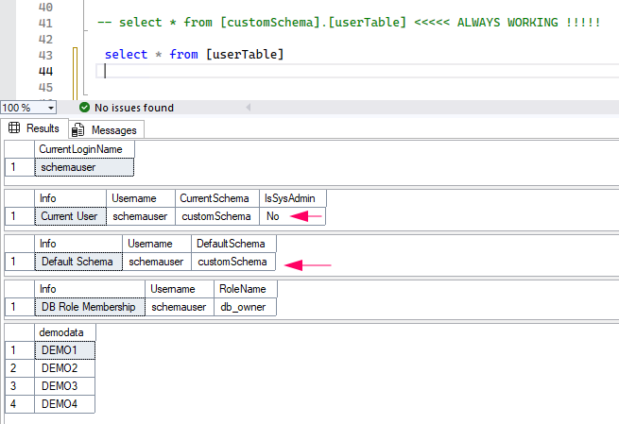Select the schemauser cell under CurrentLoginName
The height and width of the screenshot is (424, 619).
[85, 167]
